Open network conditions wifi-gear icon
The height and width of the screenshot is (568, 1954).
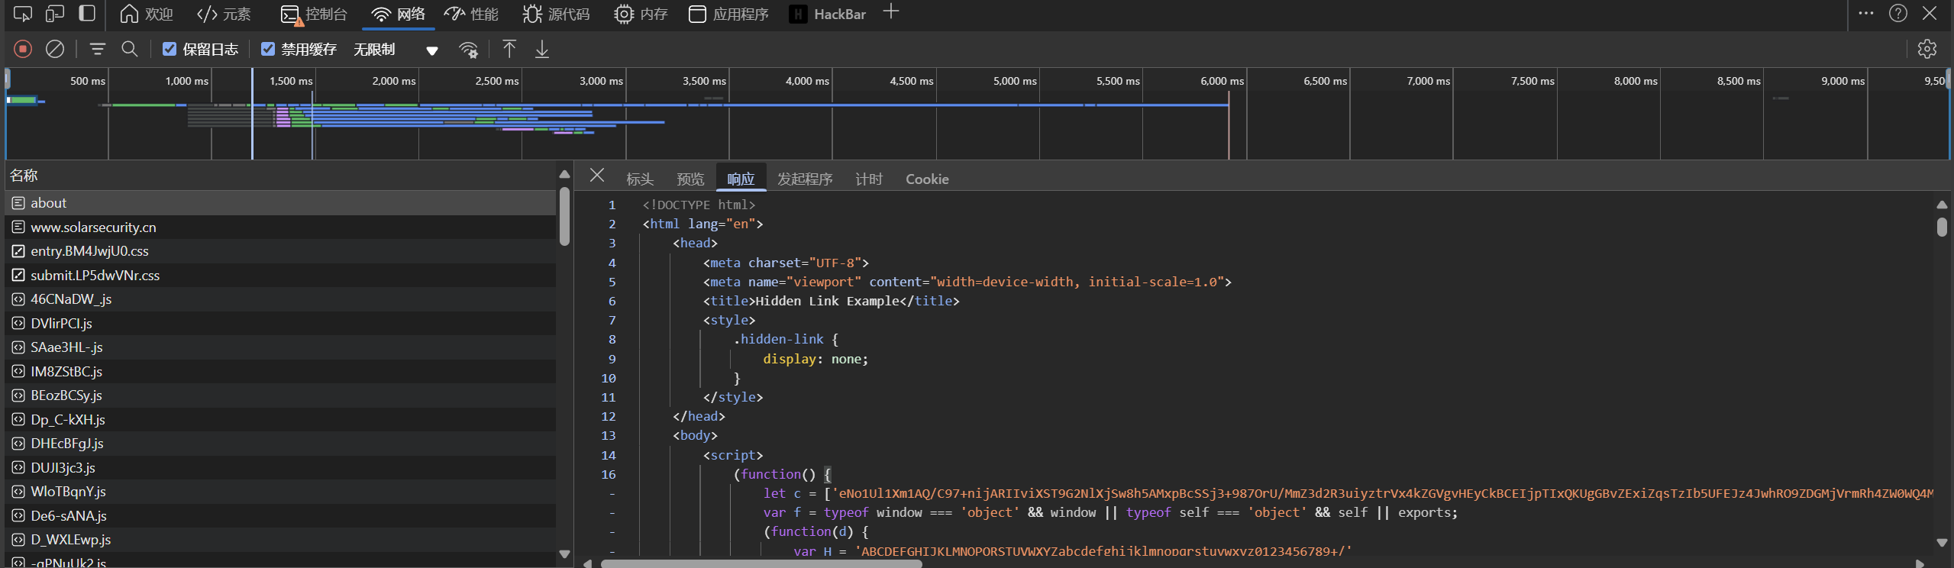[x=468, y=50]
